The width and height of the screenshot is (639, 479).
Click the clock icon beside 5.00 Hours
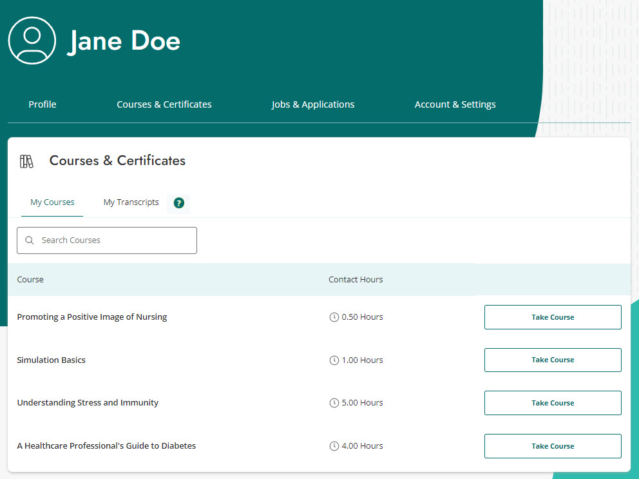pos(334,402)
